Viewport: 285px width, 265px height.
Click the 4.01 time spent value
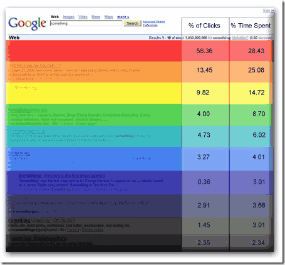[x=259, y=157]
